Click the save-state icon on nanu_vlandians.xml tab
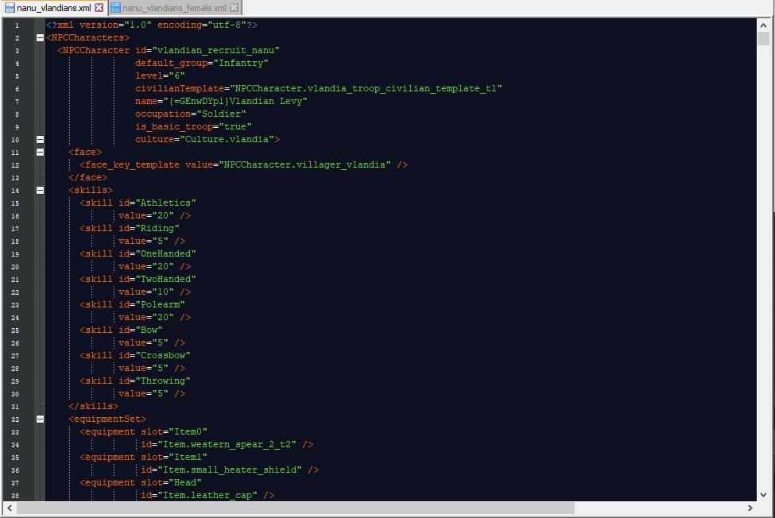775x518 pixels. point(10,8)
